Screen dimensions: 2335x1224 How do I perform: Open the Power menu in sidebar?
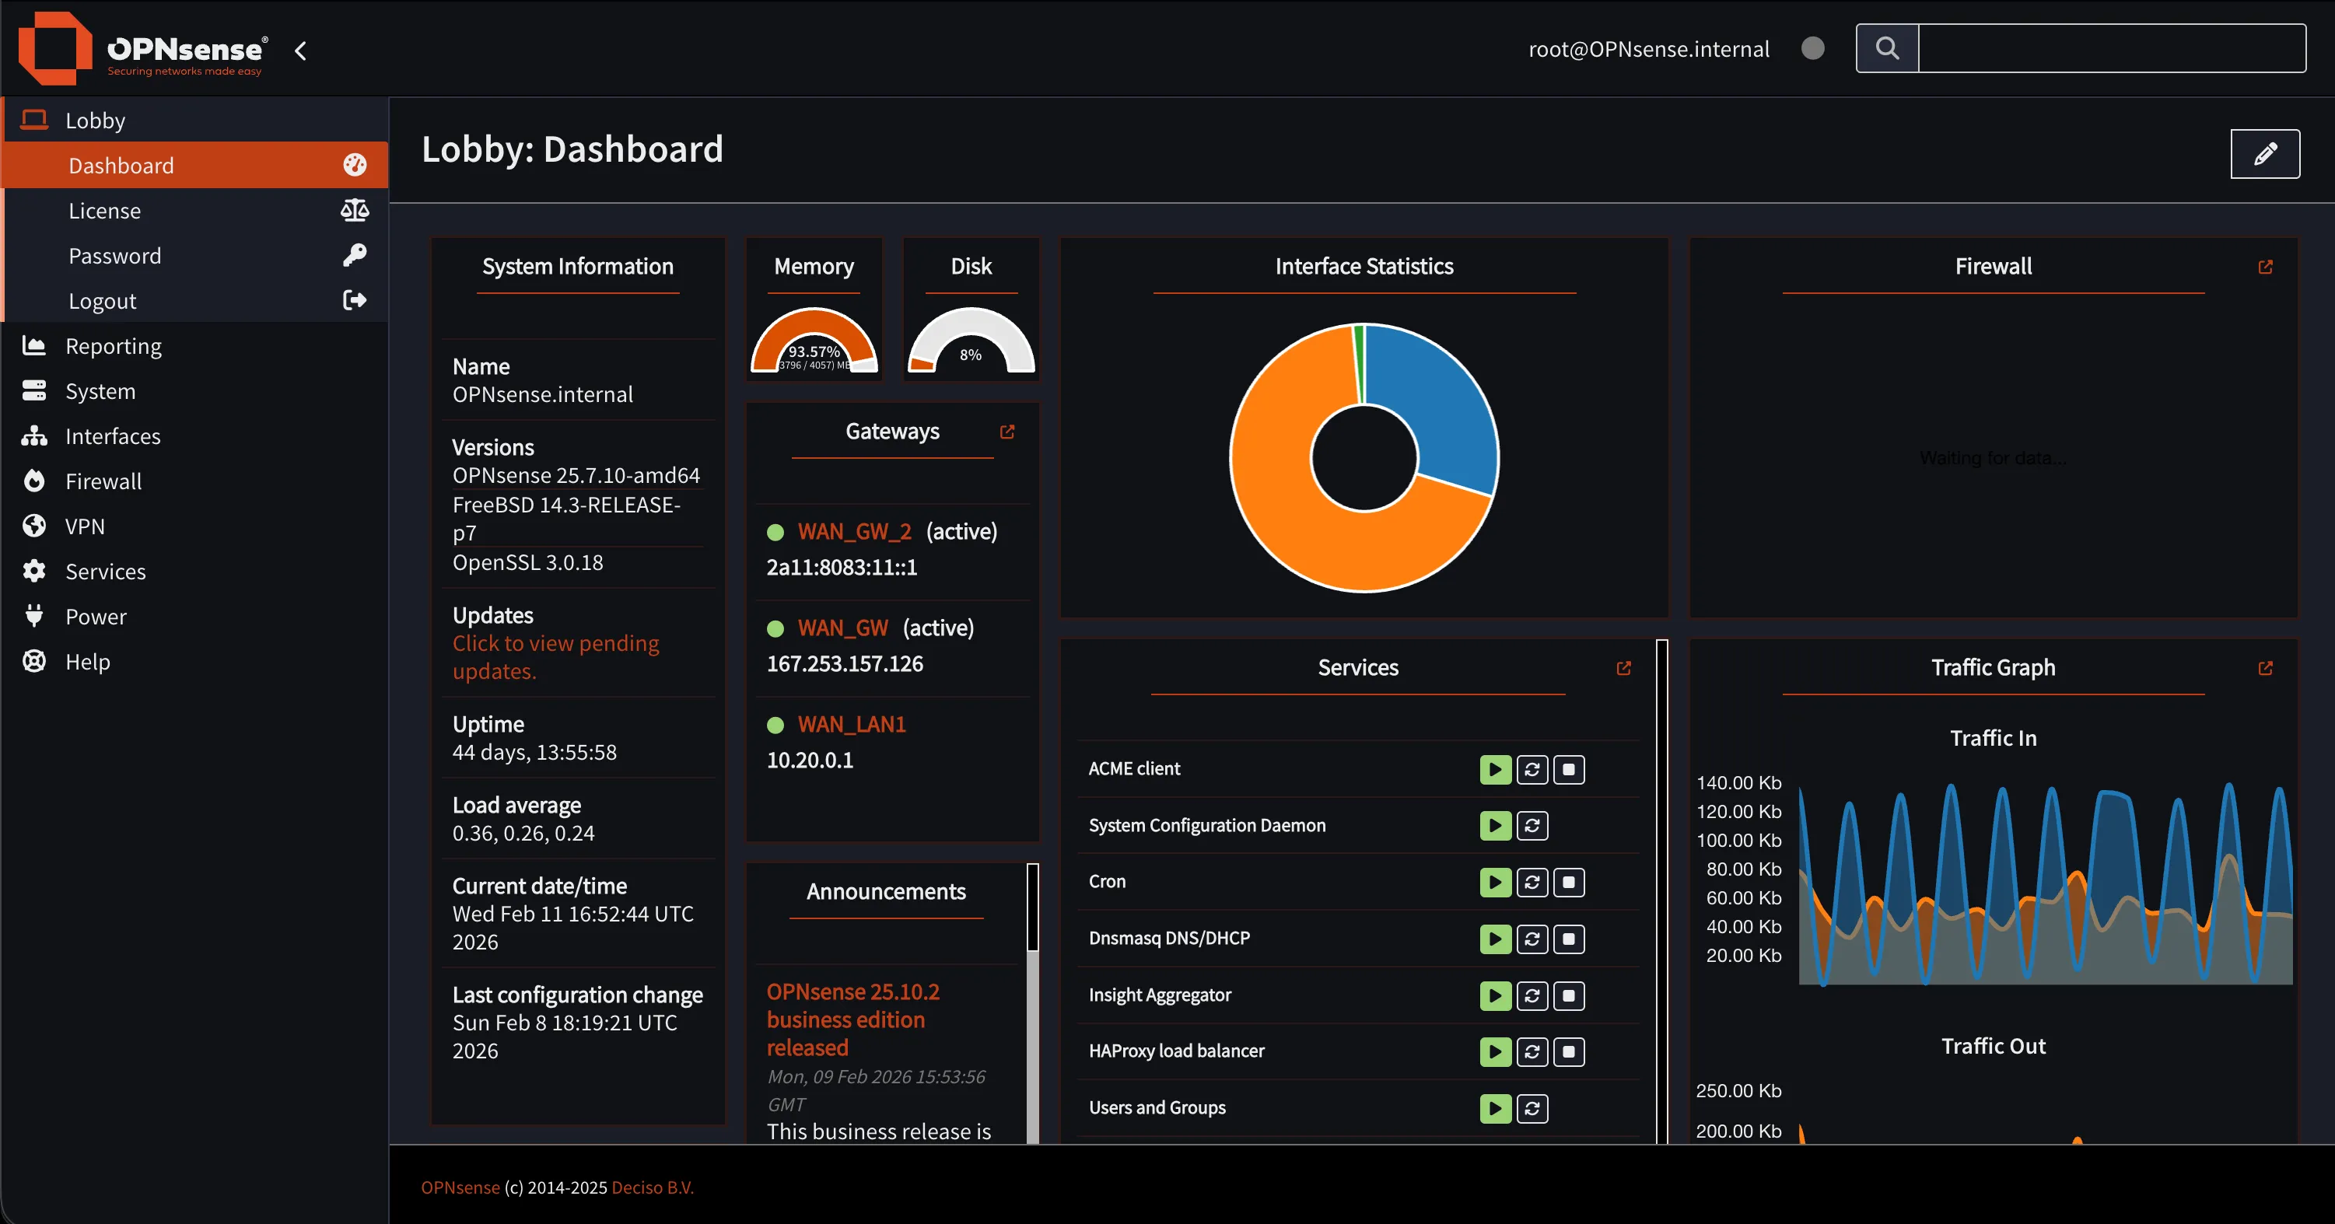coord(95,616)
